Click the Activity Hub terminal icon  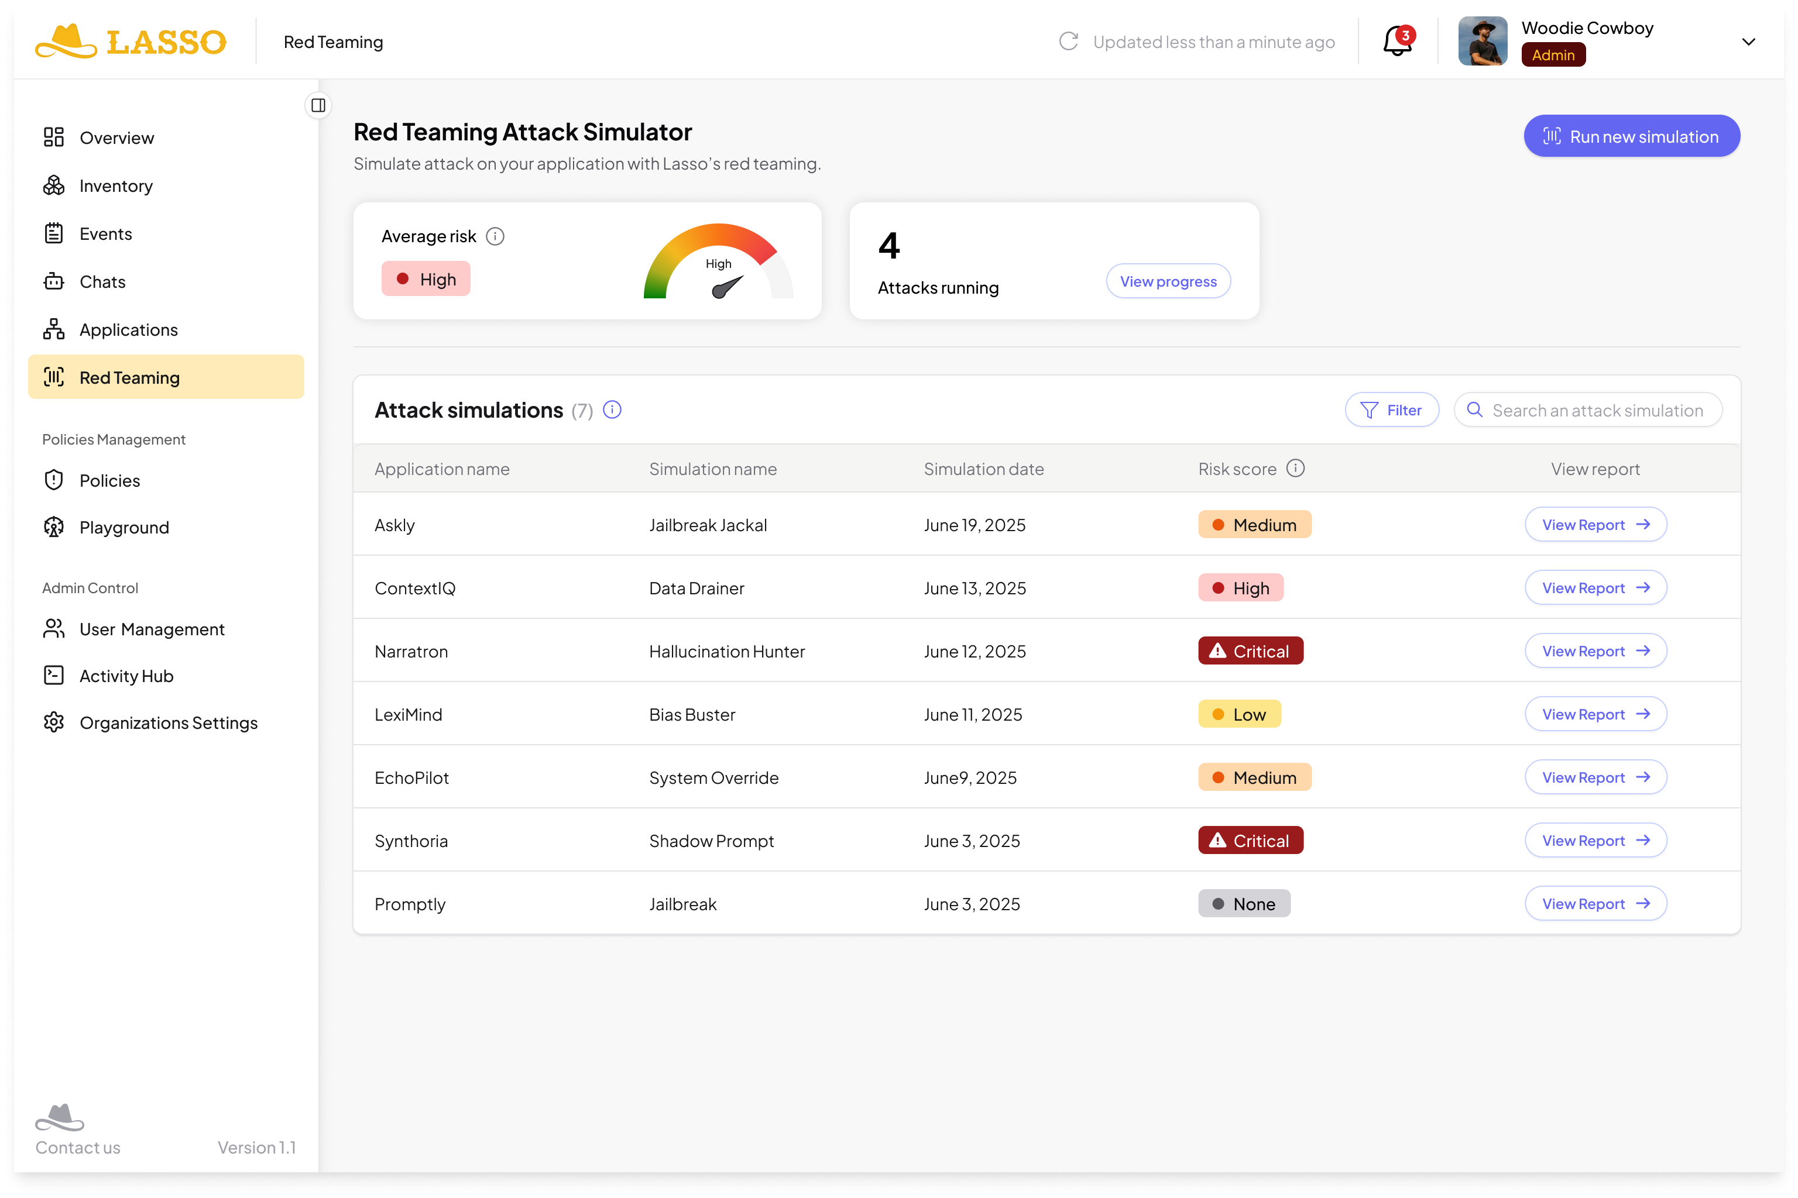coord(53,676)
